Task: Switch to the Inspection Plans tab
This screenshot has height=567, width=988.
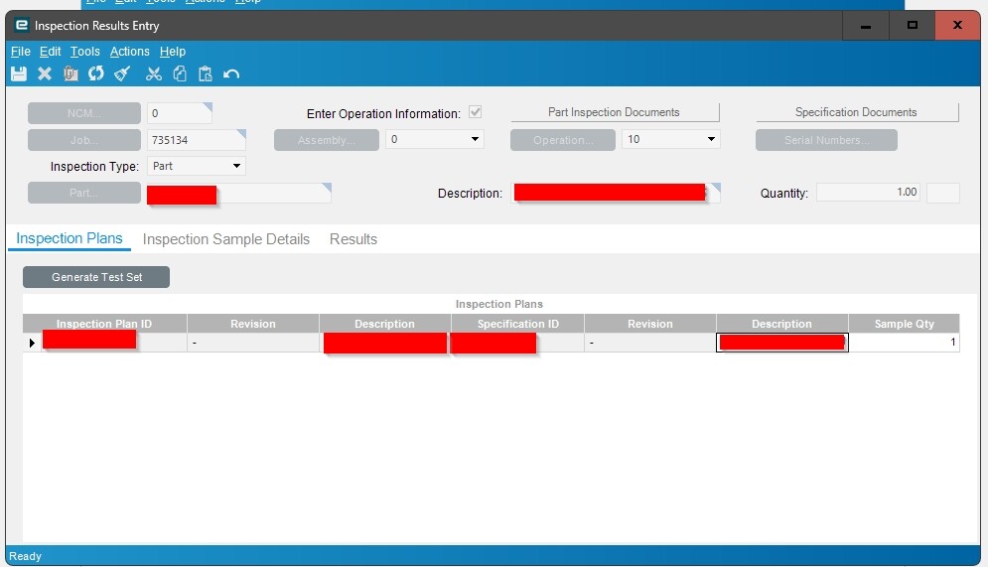Action: [x=70, y=238]
